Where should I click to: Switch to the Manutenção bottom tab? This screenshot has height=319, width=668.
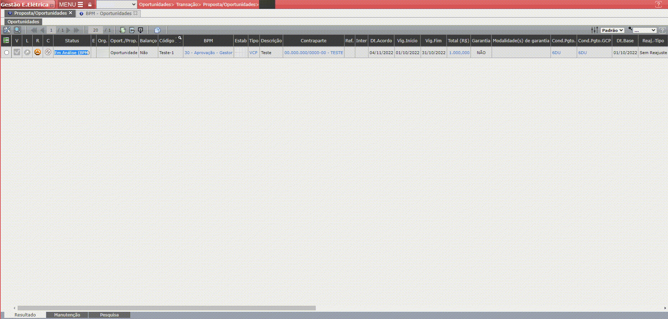point(67,315)
